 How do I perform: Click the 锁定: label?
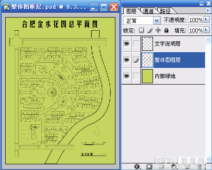point(129,30)
